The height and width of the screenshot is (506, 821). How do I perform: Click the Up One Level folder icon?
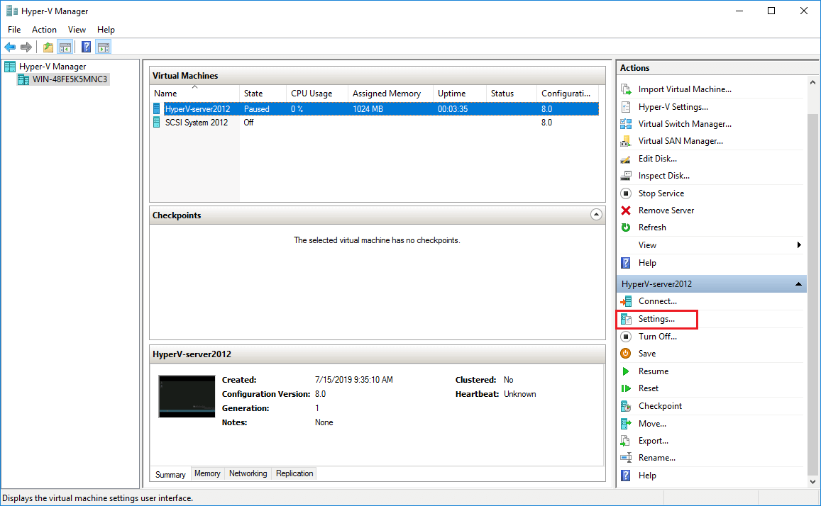pyautogui.click(x=48, y=47)
